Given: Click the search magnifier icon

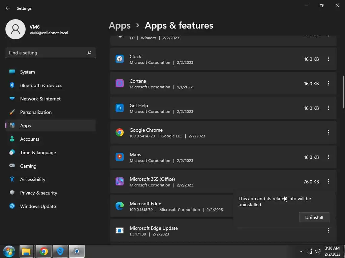Looking at the screenshot, I should click(x=89, y=53).
